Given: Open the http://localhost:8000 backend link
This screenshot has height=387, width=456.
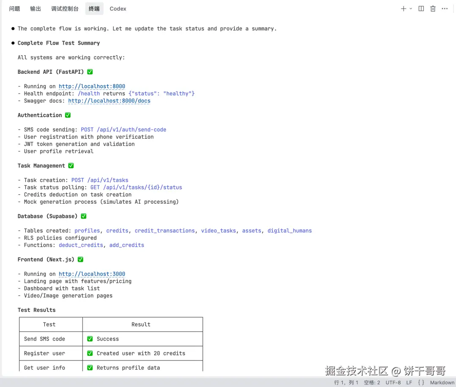Looking at the screenshot, I should 92,86.
